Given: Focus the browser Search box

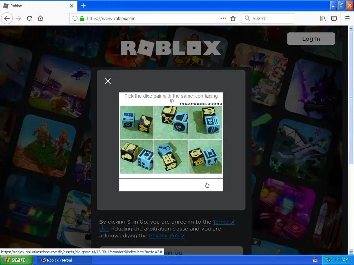Looking at the screenshot, I should click(268, 18).
